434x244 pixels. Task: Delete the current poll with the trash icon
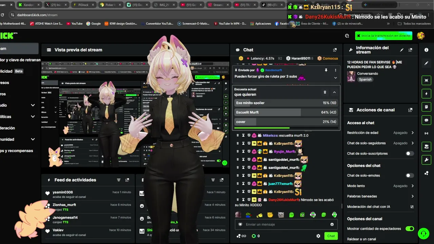[325, 92]
